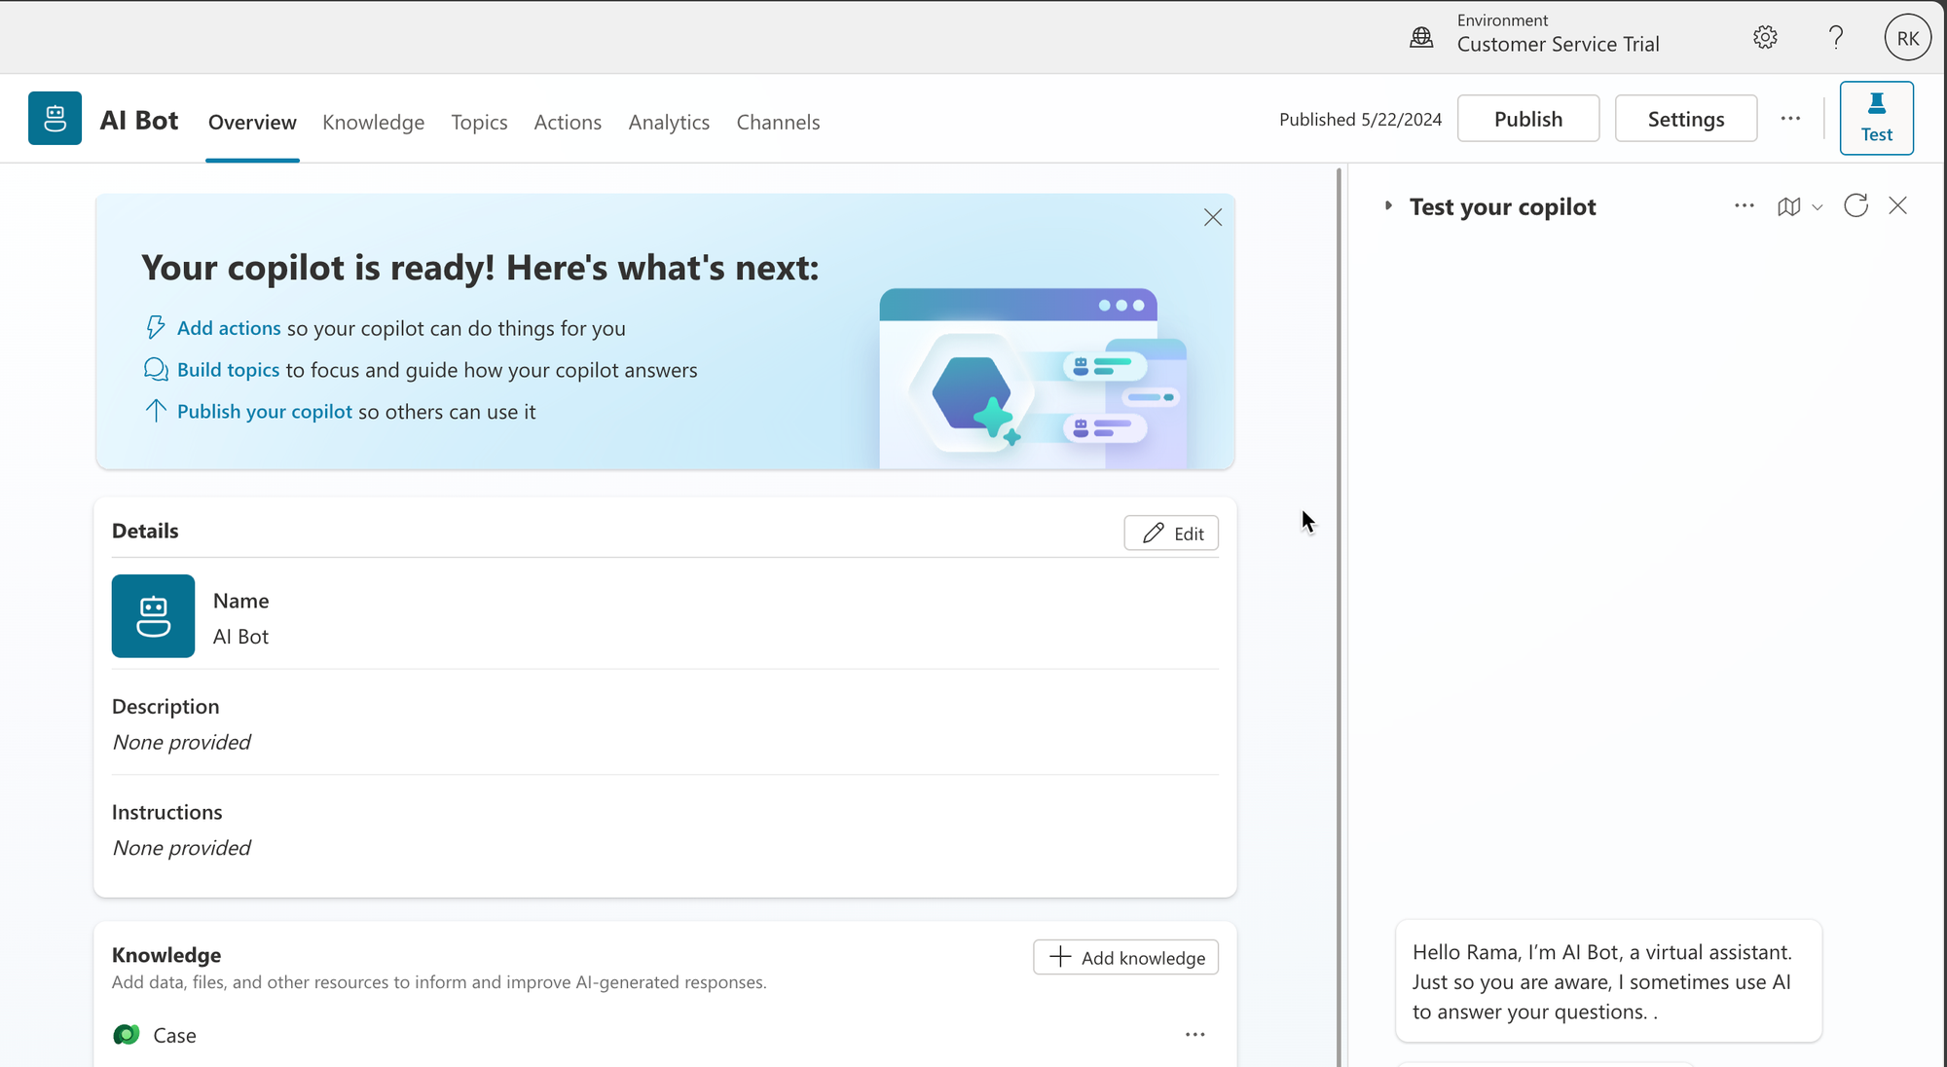Click the AI Bot header logo icon
Screen dimensions: 1947x1067
55,119
